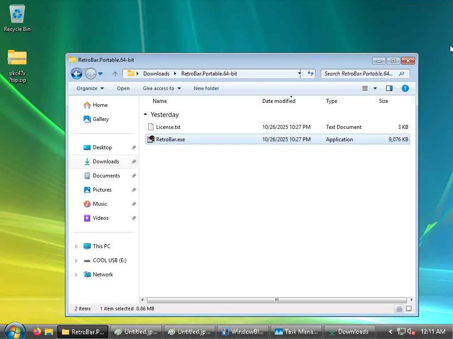
Task: Show hidden tray icons chevron
Action: tap(390, 332)
